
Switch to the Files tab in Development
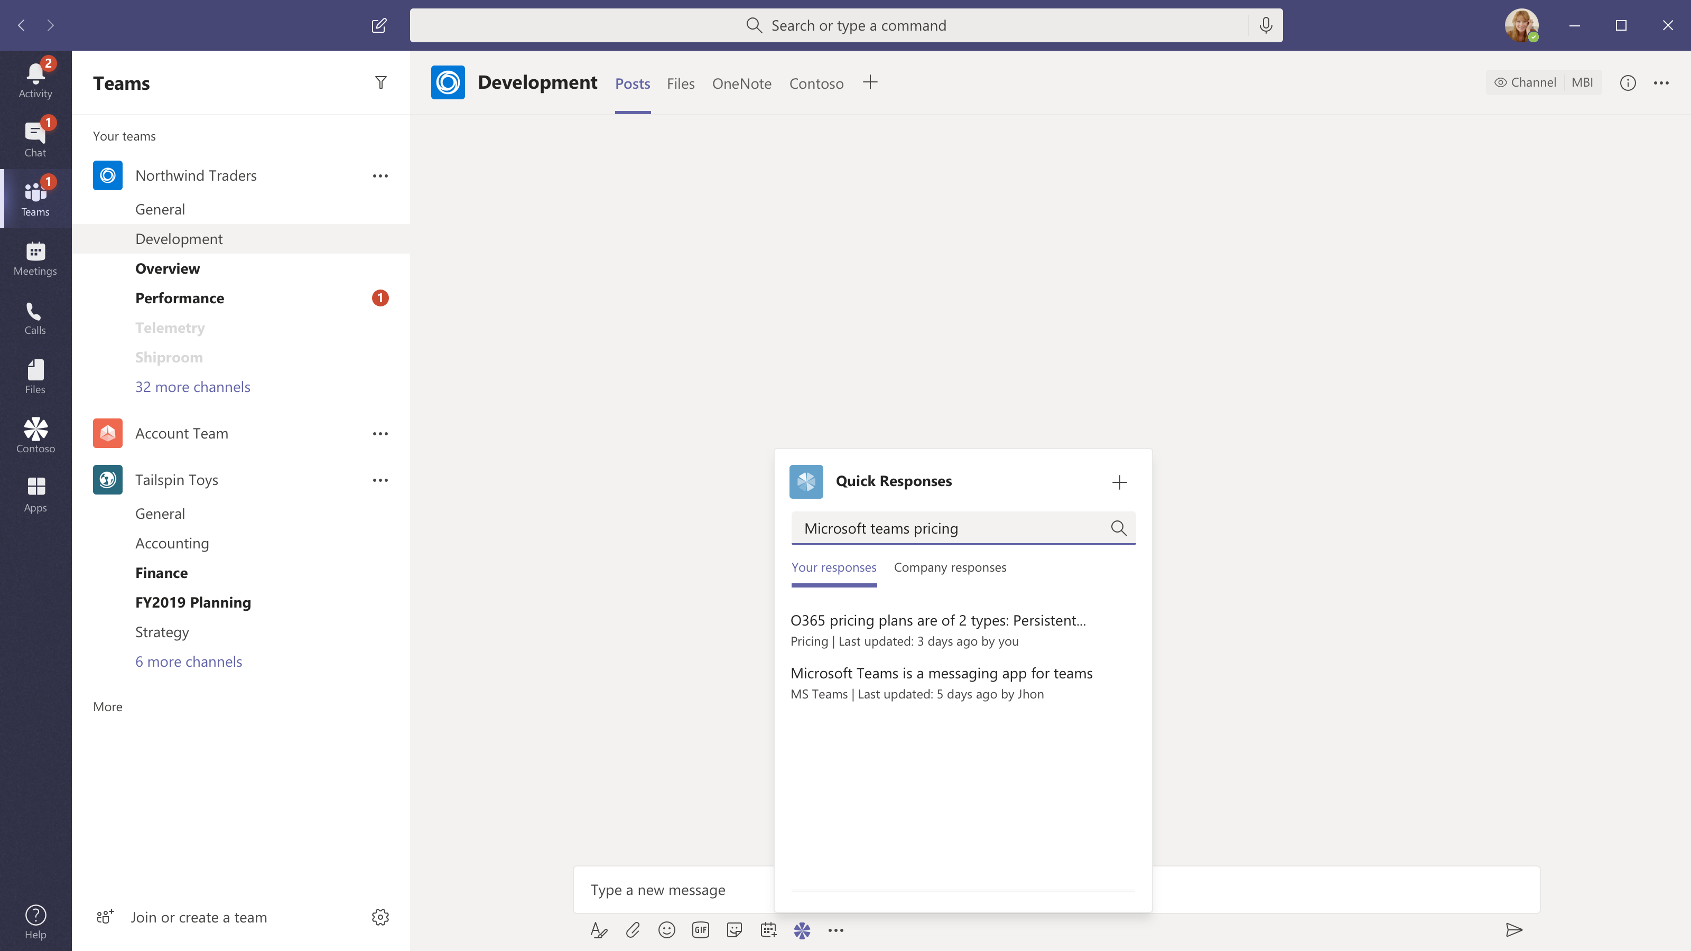[681, 83]
